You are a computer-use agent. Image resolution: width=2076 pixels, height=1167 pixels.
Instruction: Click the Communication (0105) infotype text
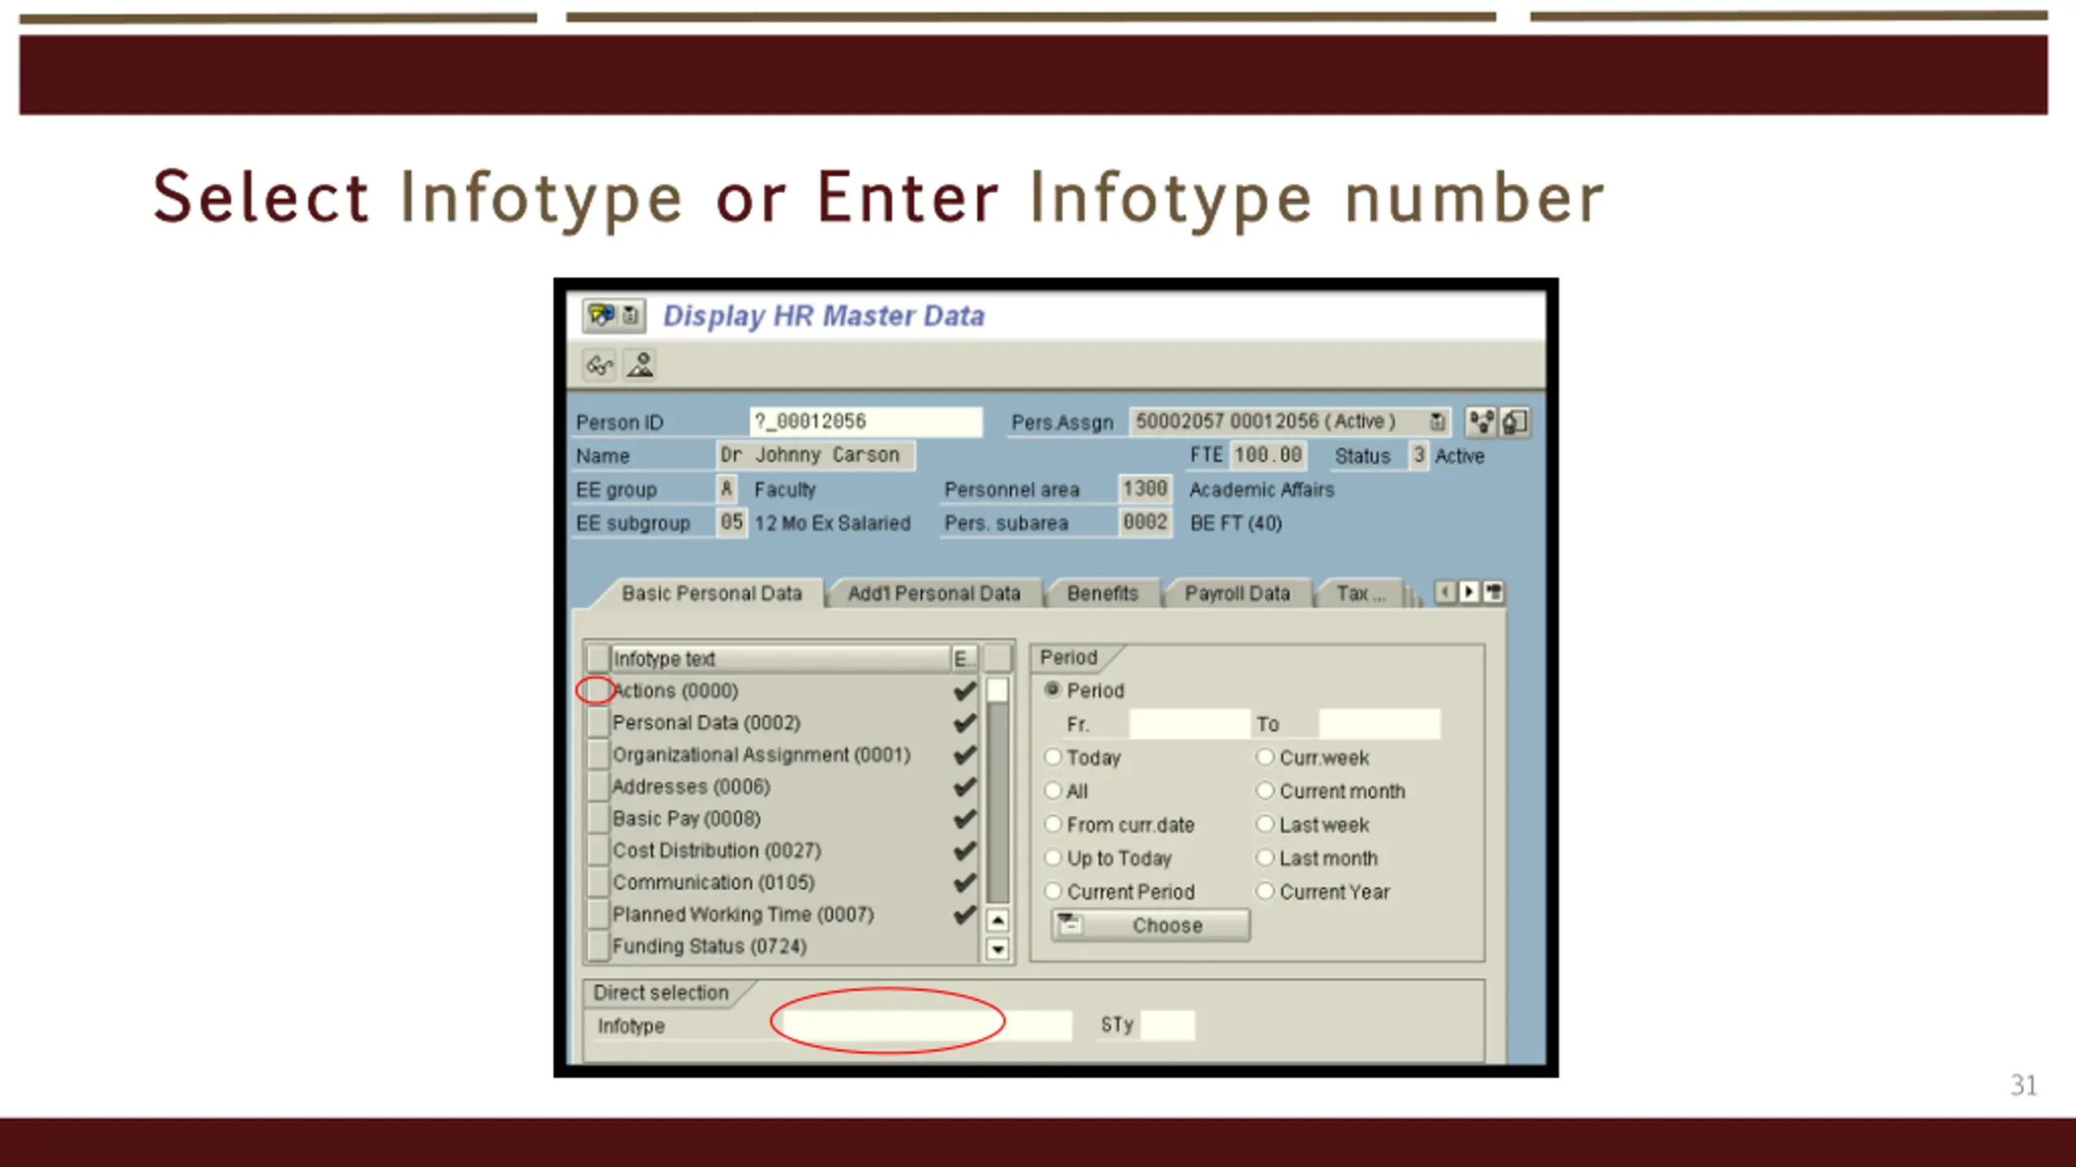(714, 882)
